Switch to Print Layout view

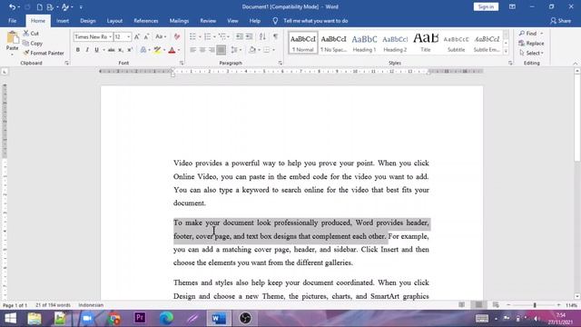[x=478, y=305]
